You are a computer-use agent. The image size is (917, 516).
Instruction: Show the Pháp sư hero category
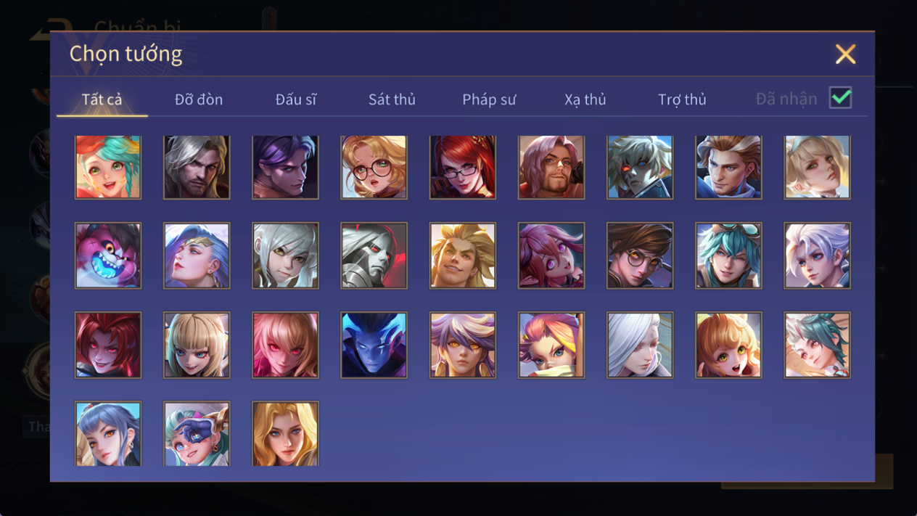[489, 99]
